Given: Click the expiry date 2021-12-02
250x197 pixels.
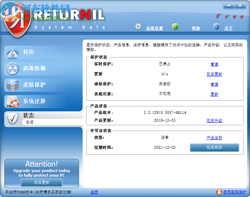Looking at the screenshot, I should point(165,147).
